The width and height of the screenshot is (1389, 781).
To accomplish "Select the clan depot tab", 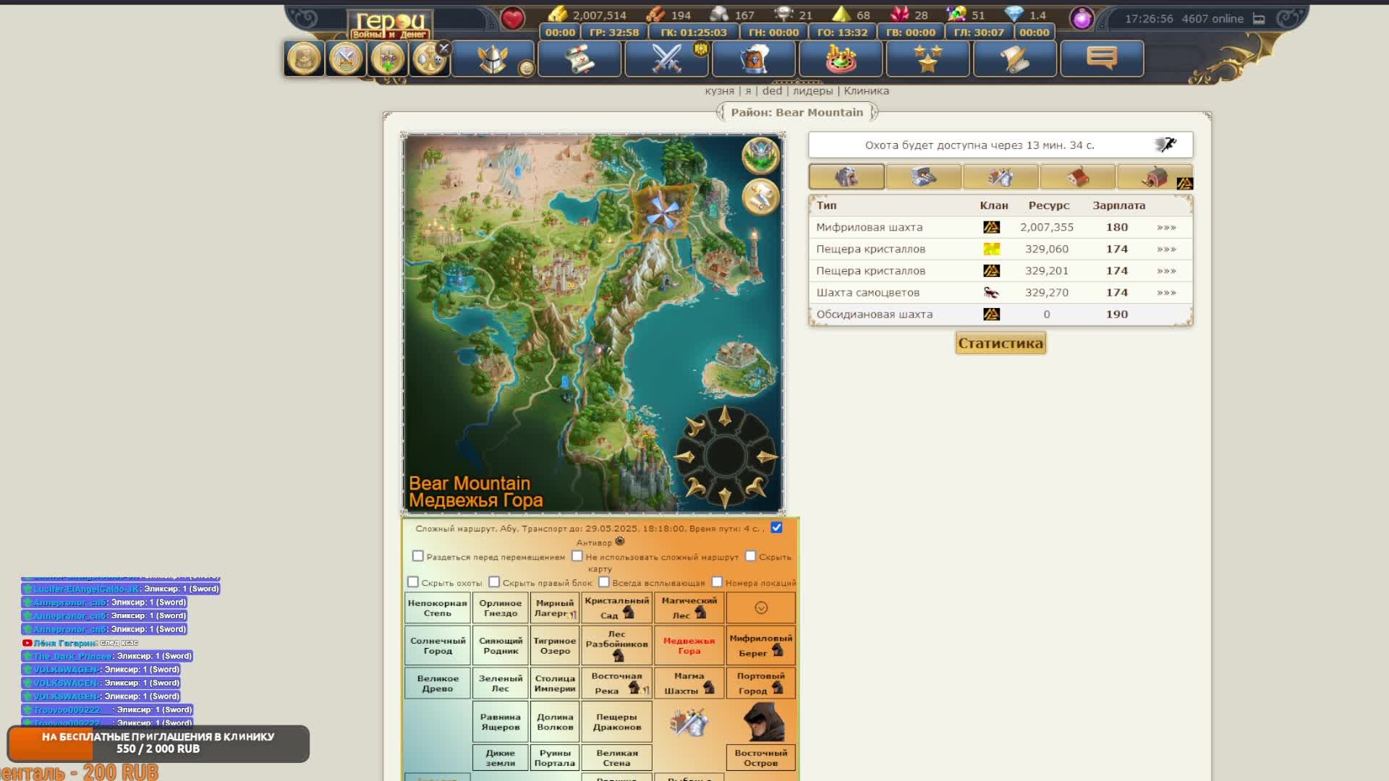I will (1155, 176).
